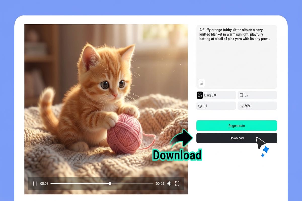This screenshot has height=201, width=302.
Task: Click the clock icon beside 1:1
Action: (x=200, y=106)
